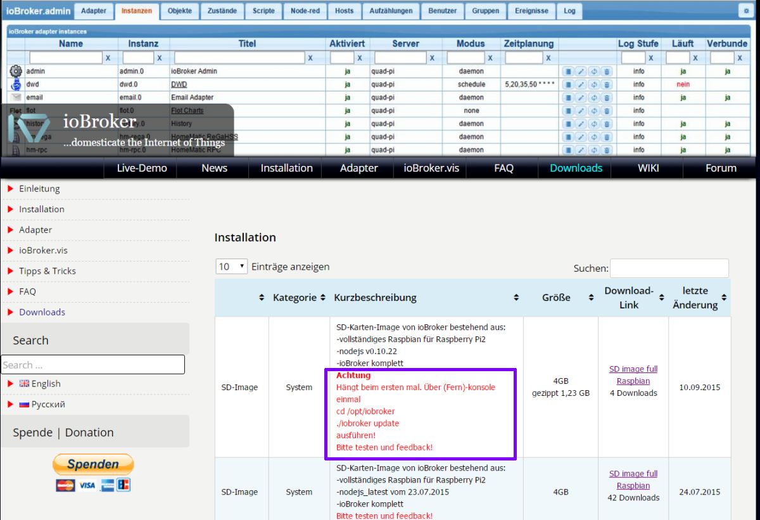Clear the Server column filter with its X
The height and width of the screenshot is (520, 760).
[432, 58]
